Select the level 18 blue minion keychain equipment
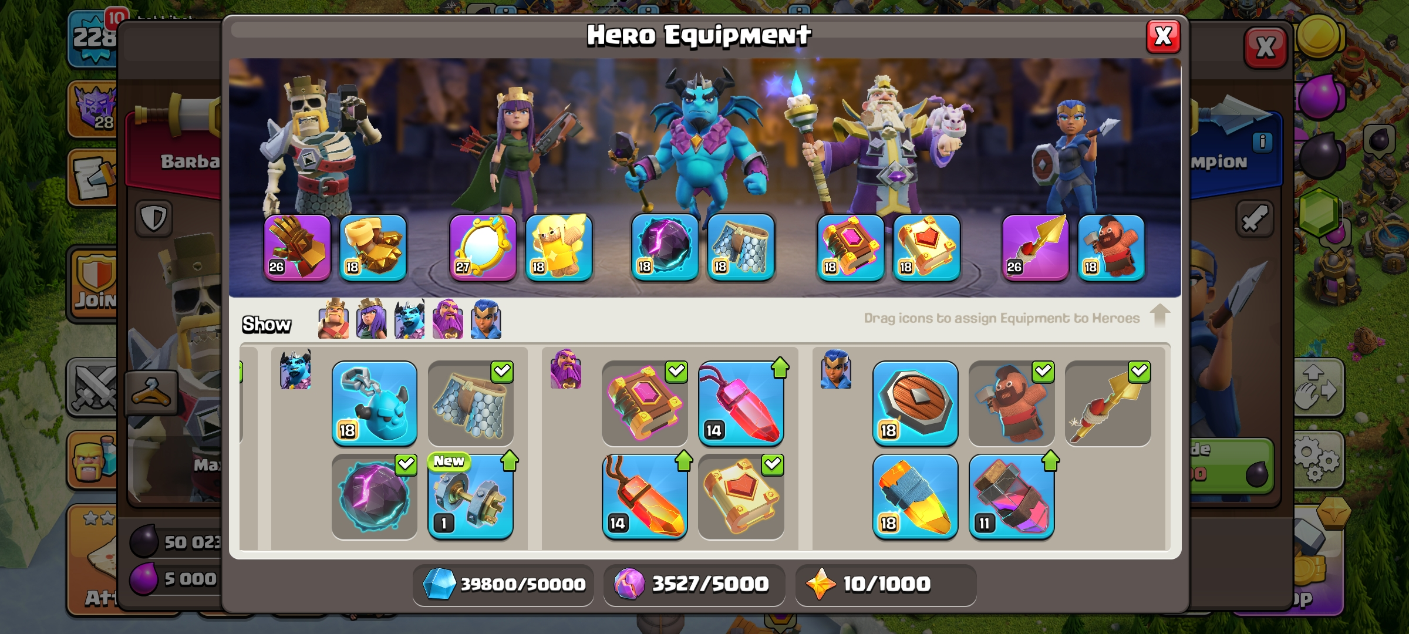The image size is (1409, 634). (375, 404)
